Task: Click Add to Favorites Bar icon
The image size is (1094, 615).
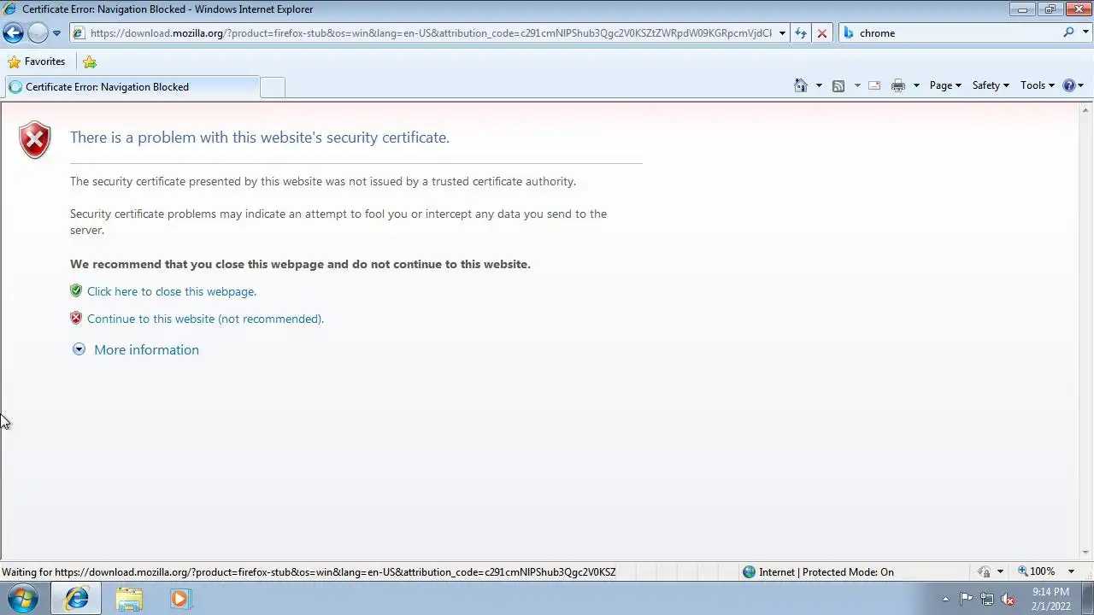Action: (90, 61)
